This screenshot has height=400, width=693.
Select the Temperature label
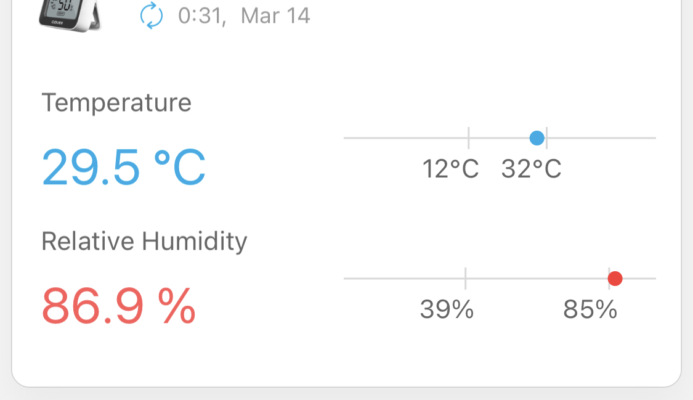(116, 102)
